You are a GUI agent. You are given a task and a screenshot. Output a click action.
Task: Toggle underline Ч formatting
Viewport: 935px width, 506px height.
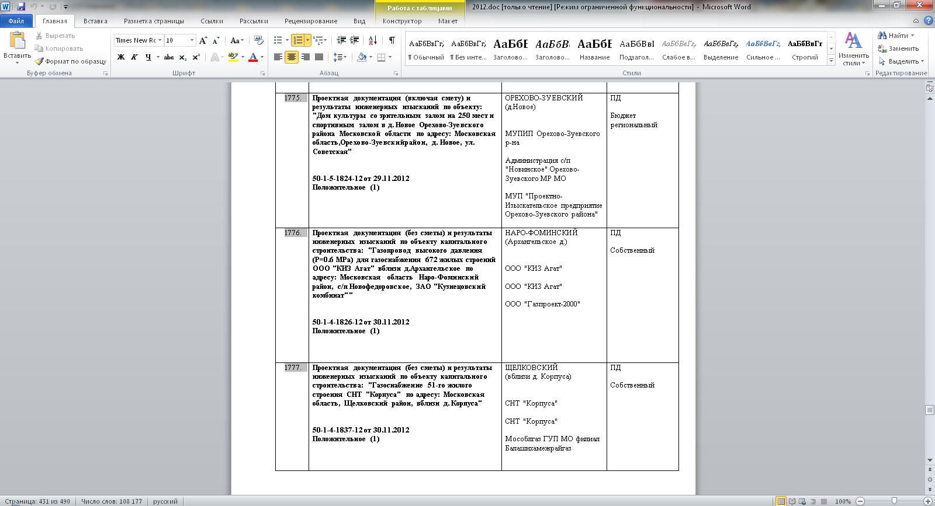[x=148, y=57]
